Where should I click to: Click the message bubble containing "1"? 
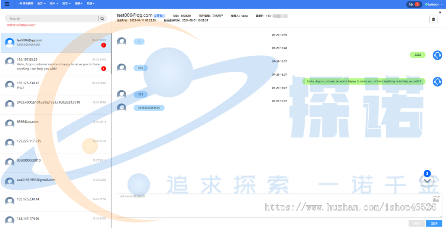(x=139, y=42)
